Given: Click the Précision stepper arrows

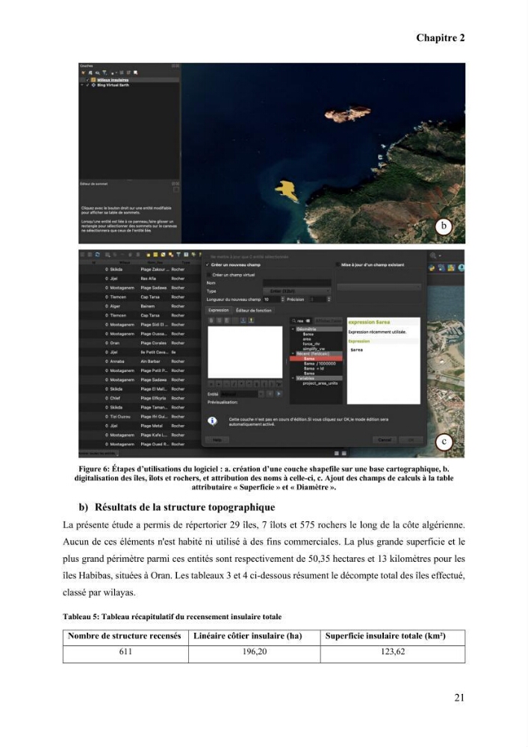Looking at the screenshot, I should coord(329,300).
